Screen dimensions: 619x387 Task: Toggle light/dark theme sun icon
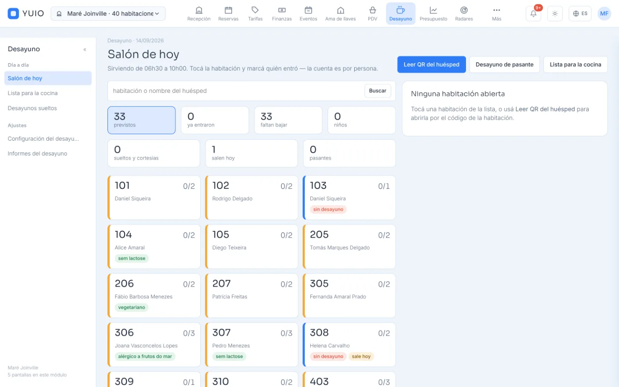coord(555,14)
